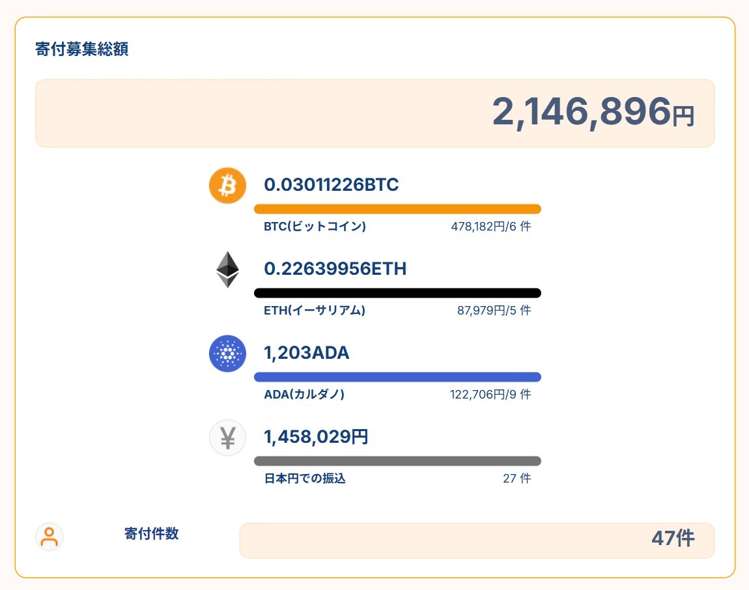749x590 pixels.
Task: Click the 0.22639956ETH amount text
Action: [x=335, y=268]
